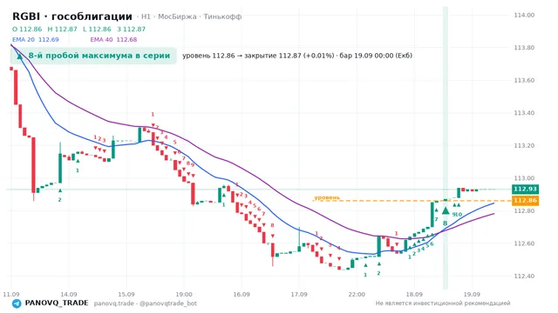Click the large green arrow marked 8
The image size is (558, 313).
[446, 210]
